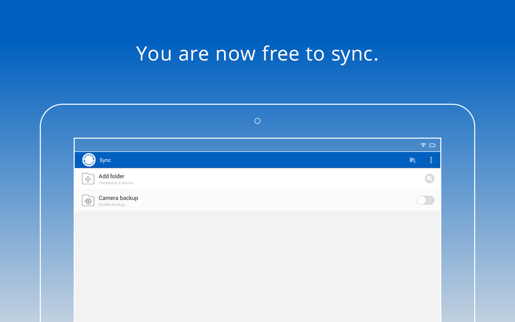
Task: Click the Add folder row
Action: coord(221,178)
